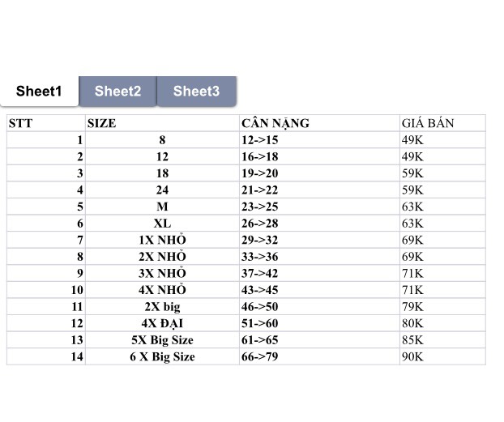Switch to the Sheet1 tab

[x=39, y=92]
